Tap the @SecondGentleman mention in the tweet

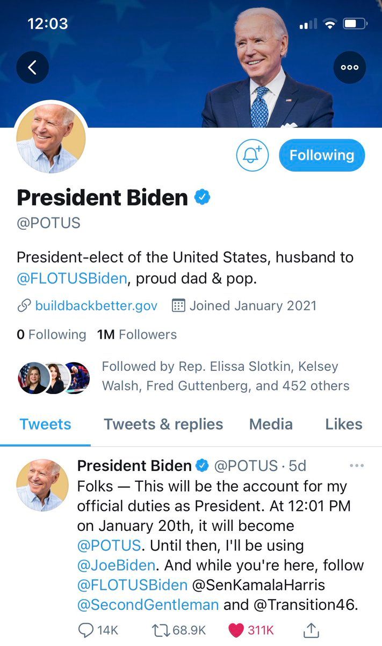pos(148,604)
